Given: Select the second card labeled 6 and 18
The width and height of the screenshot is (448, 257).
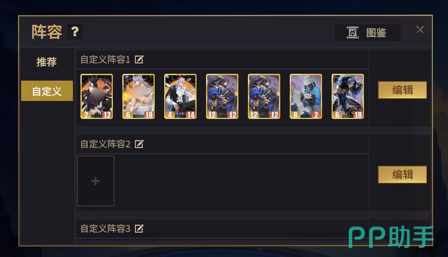Looking at the screenshot, I should click(139, 97).
